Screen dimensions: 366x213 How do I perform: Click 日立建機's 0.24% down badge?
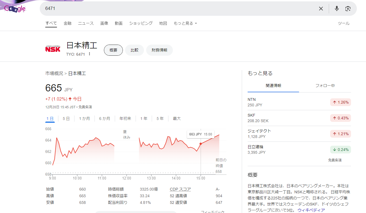click(x=341, y=150)
